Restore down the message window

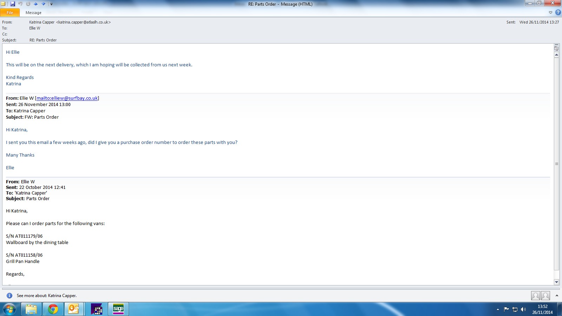(539, 3)
